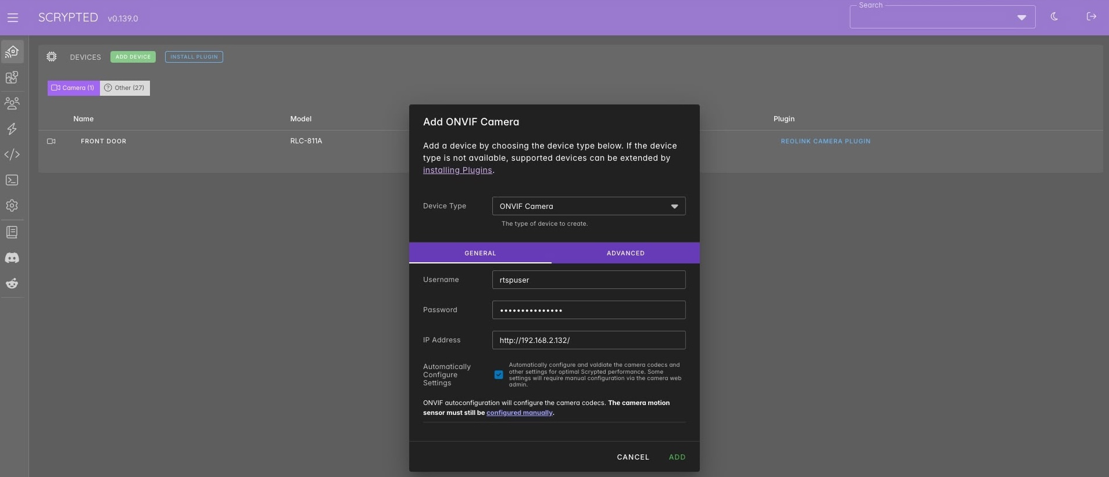Click the INSTALL PLUGIN button
1109x477 pixels.
tap(194, 57)
